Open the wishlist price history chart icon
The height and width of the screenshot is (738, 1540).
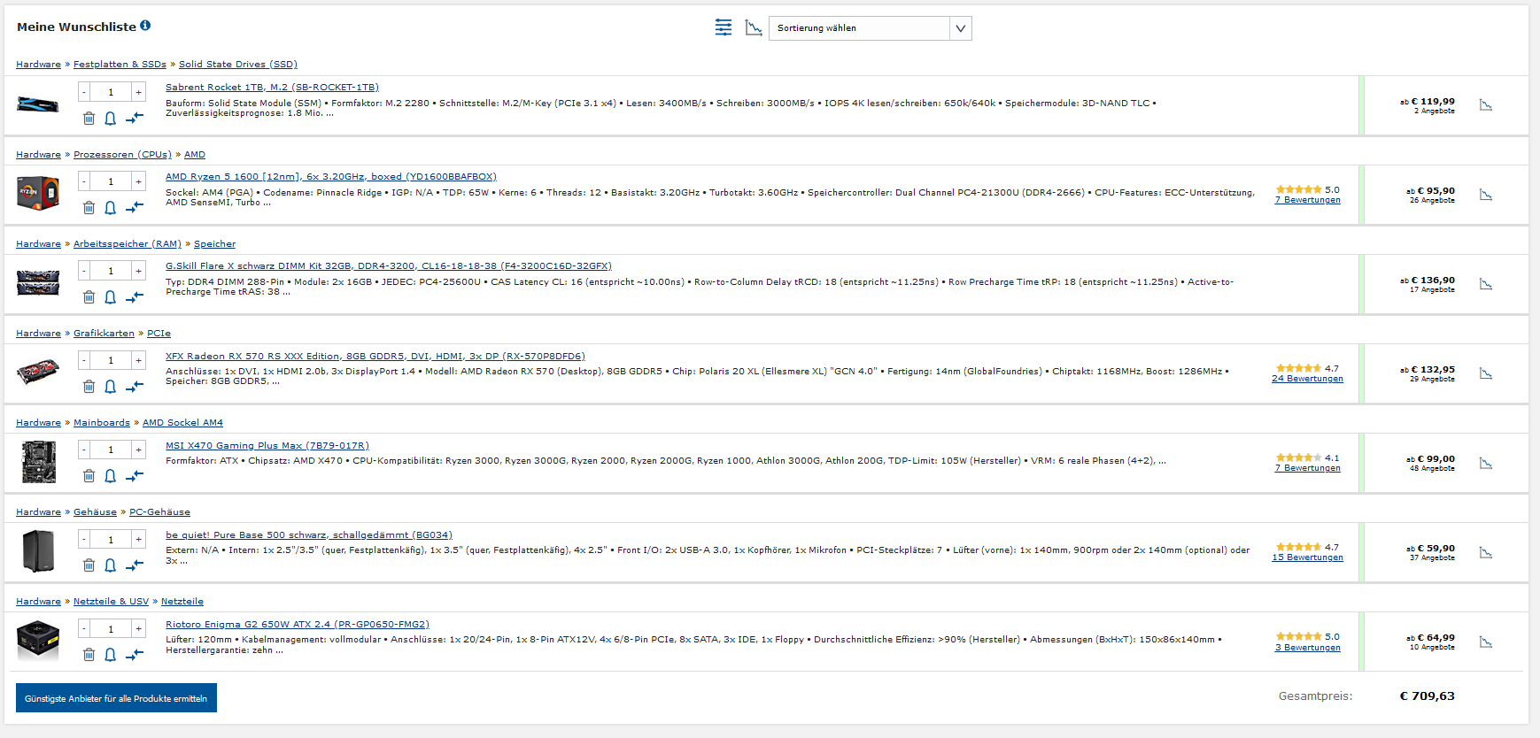pos(754,27)
